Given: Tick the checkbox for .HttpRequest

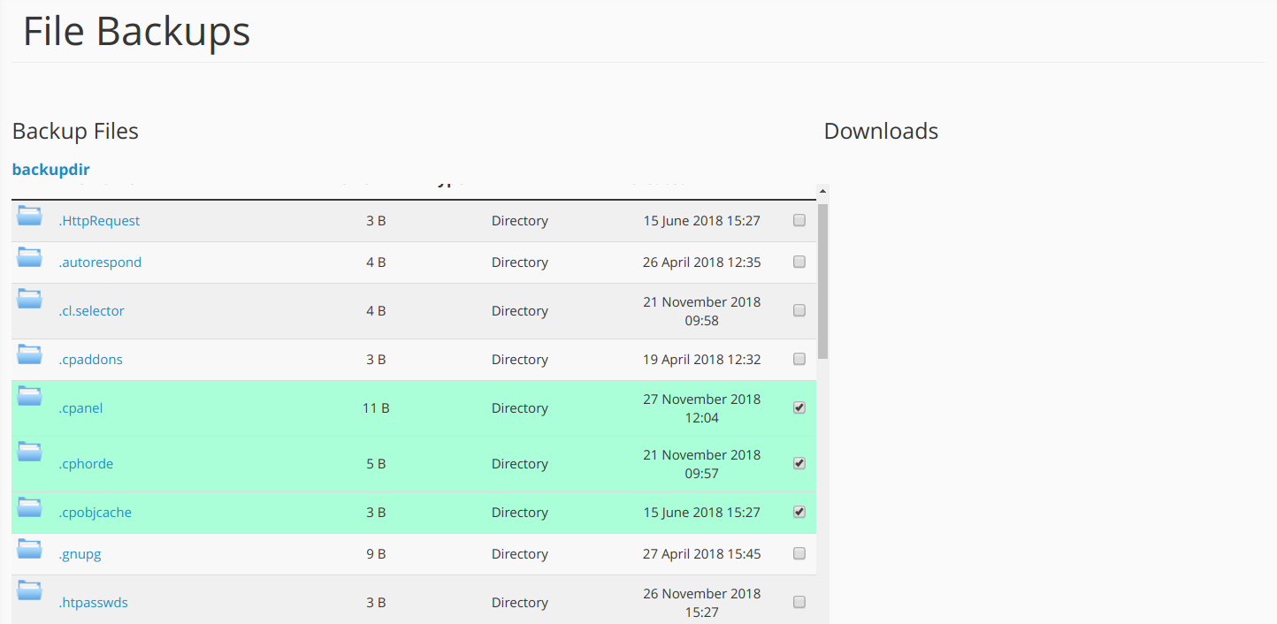Looking at the screenshot, I should [799, 221].
